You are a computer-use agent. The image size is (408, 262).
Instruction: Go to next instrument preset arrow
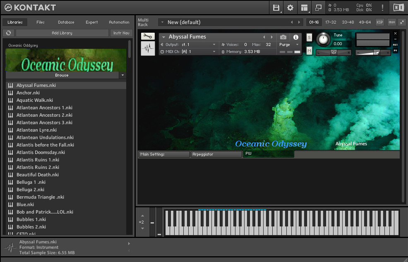click(x=272, y=37)
